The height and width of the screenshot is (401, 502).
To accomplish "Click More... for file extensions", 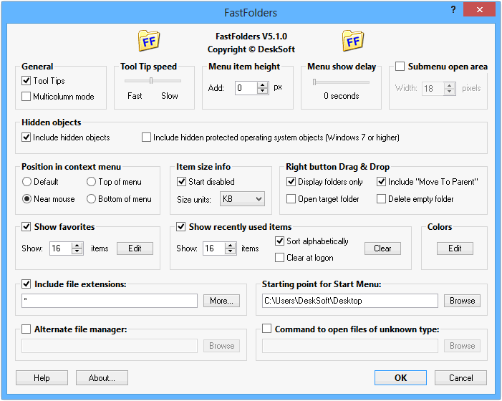I will (221, 301).
